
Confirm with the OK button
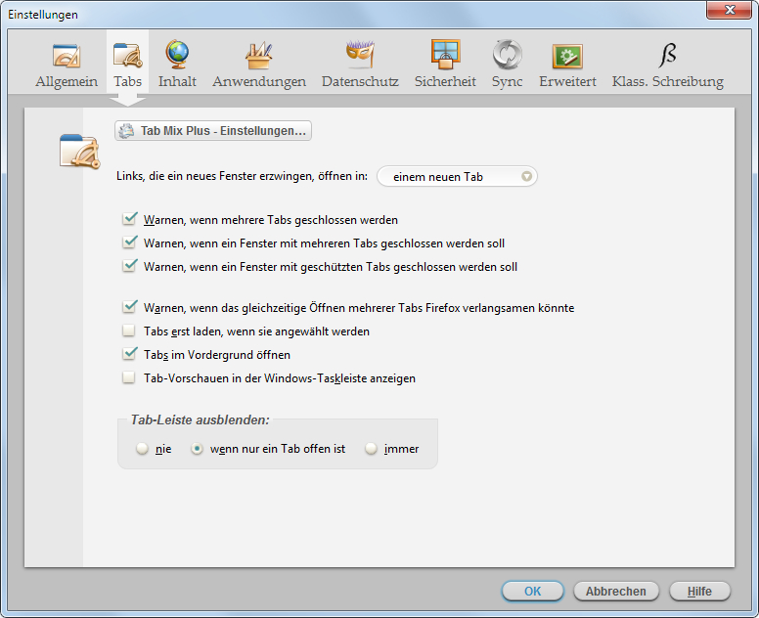point(532,592)
